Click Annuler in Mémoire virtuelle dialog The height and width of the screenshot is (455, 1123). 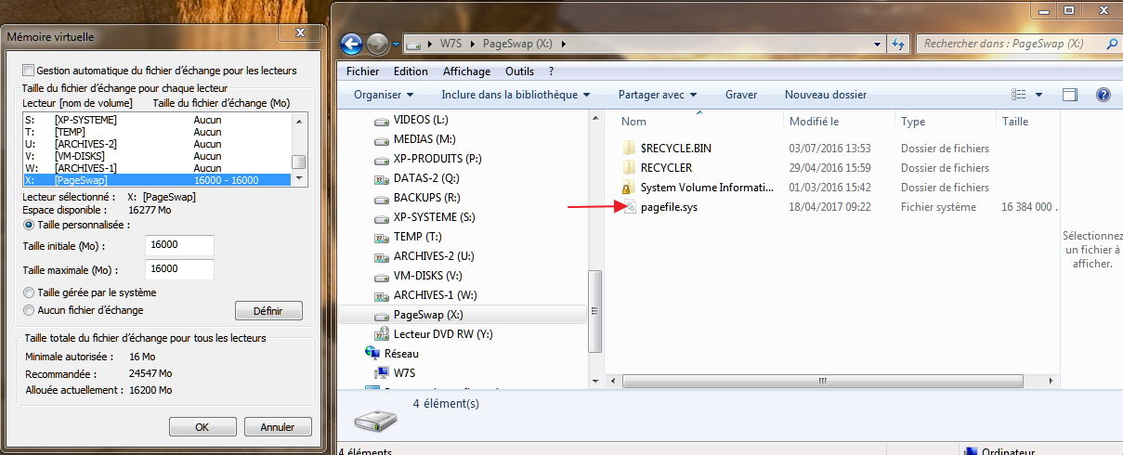277,427
